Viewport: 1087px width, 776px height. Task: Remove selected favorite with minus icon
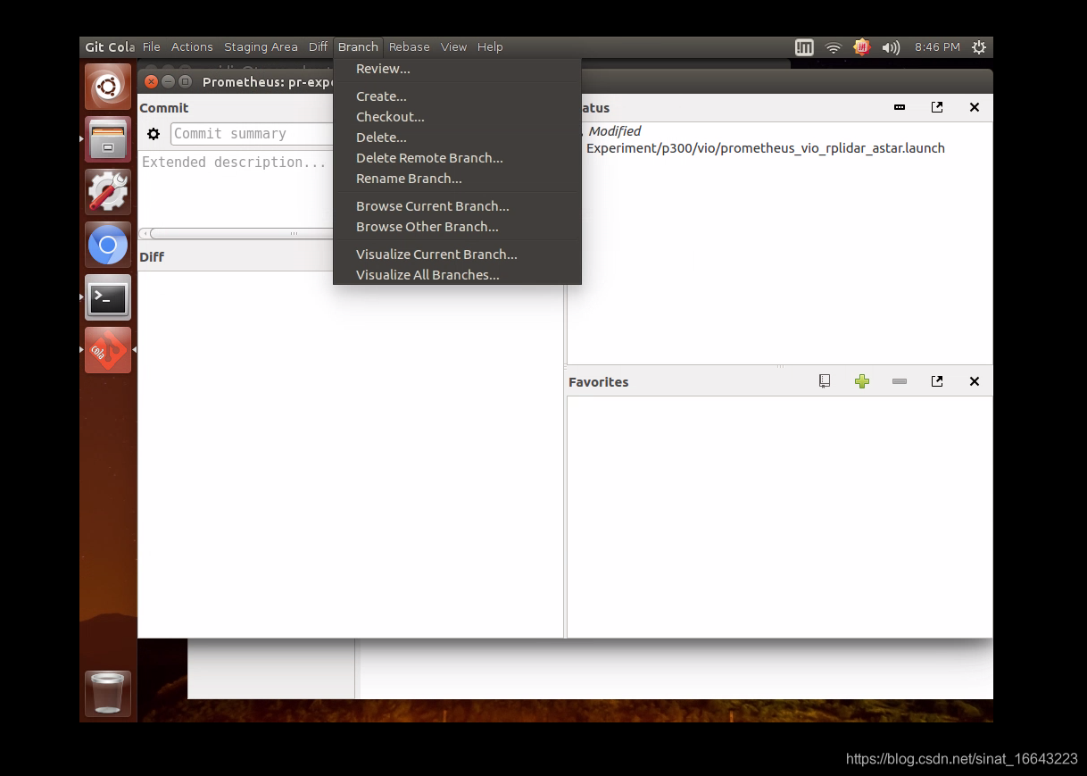click(900, 381)
